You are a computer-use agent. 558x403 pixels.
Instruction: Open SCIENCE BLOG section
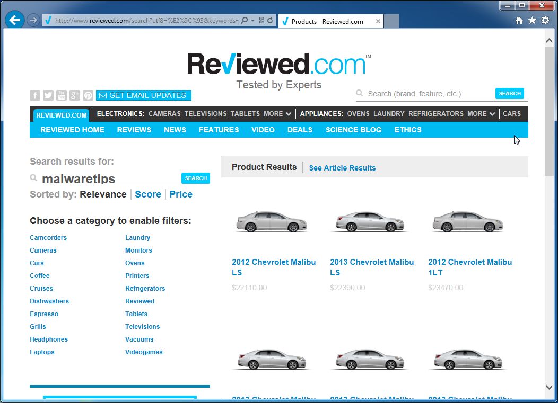pos(353,130)
